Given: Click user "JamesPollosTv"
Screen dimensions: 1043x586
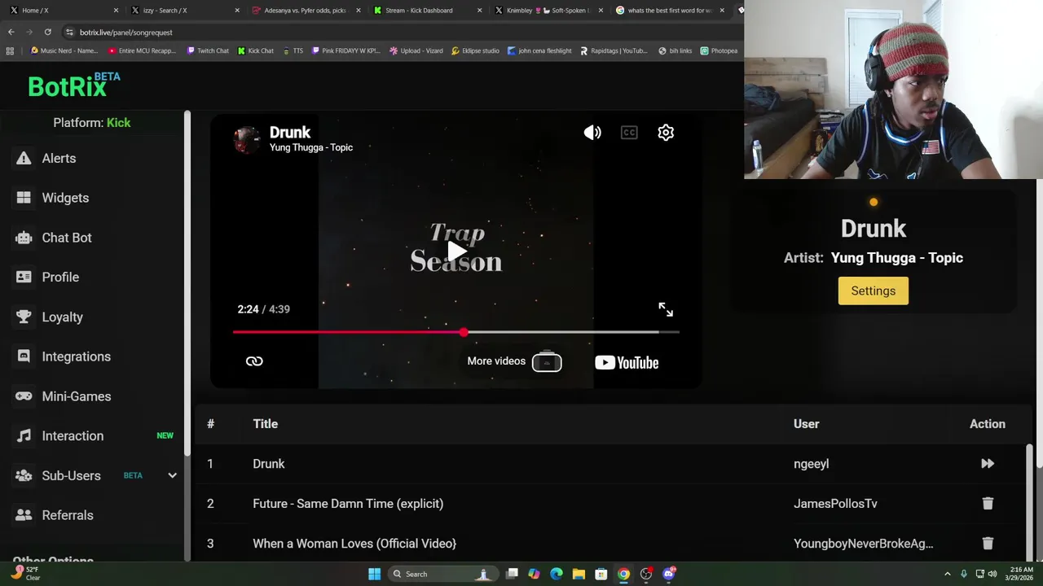Looking at the screenshot, I should [x=835, y=504].
